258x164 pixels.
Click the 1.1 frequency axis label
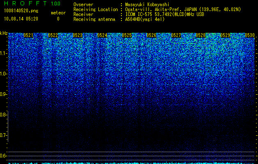pos(4,53)
